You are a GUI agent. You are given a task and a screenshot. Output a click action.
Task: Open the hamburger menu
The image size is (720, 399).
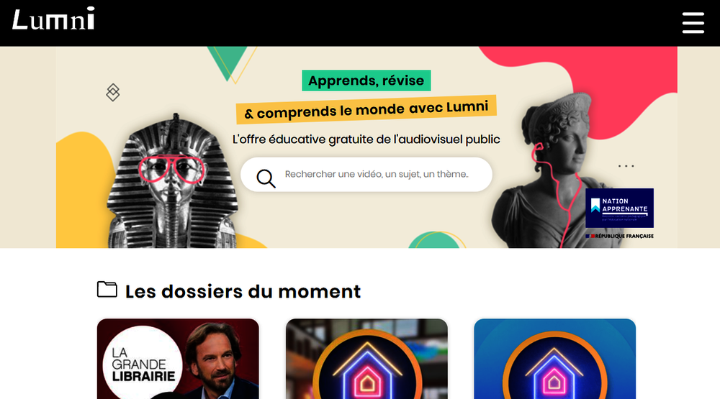pyautogui.click(x=693, y=23)
